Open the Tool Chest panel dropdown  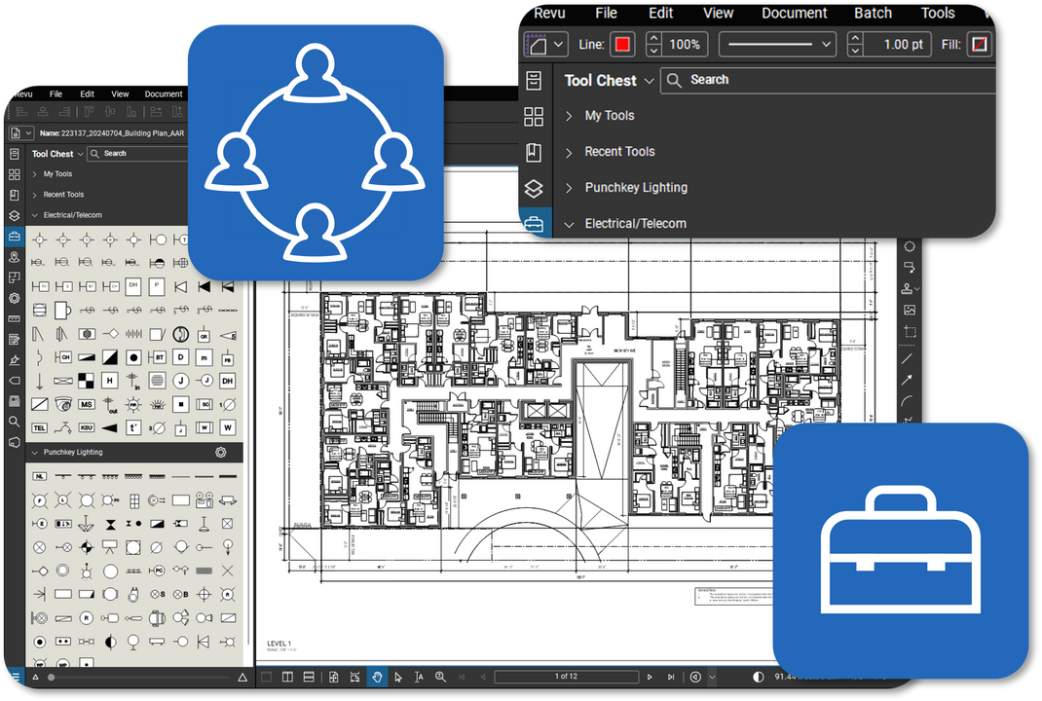coord(651,81)
